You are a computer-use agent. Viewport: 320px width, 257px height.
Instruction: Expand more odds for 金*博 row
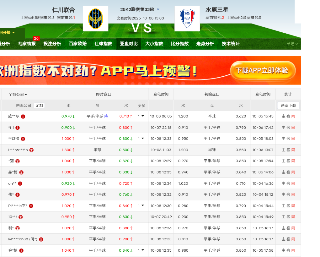tap(141, 250)
